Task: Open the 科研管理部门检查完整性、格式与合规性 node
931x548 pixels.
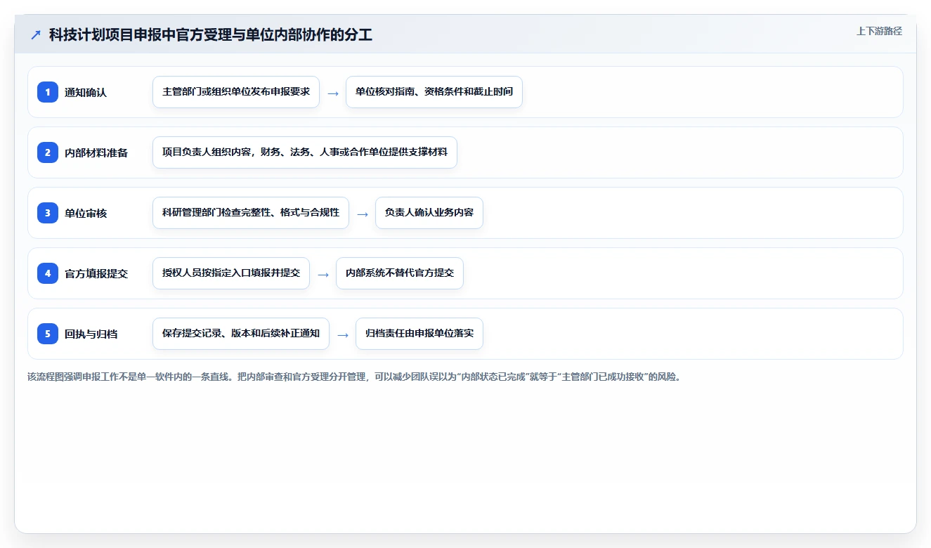Action: coord(251,213)
